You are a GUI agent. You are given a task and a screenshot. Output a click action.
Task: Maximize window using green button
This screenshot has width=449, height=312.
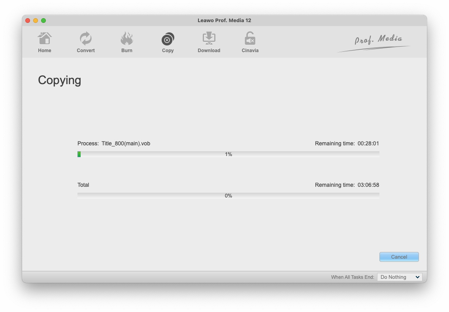click(x=43, y=20)
